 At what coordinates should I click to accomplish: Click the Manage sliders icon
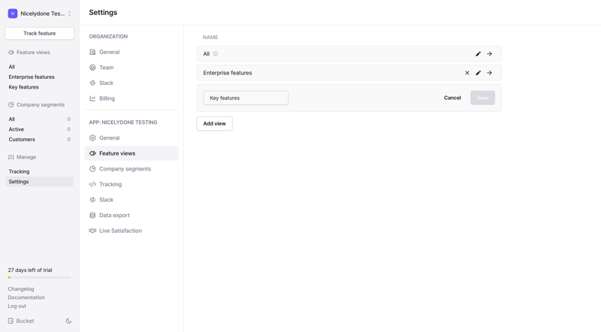(x=11, y=157)
